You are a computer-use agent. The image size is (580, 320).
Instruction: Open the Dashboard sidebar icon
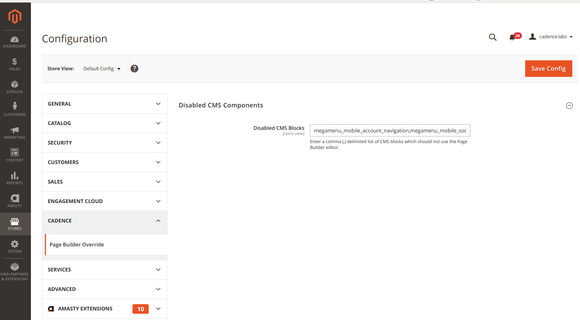15,42
